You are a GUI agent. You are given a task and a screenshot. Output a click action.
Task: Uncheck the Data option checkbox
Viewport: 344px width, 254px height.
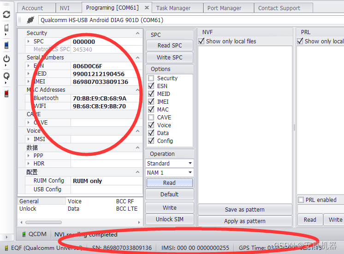pyautogui.click(x=151, y=133)
